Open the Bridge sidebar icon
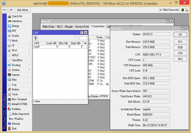The height and width of the screenshot is (133, 191). click(x=9, y=26)
